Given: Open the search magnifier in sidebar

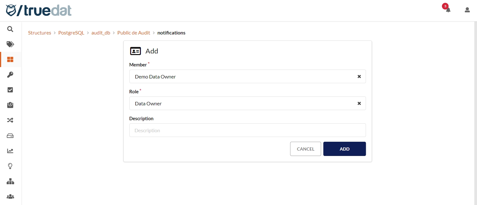Looking at the screenshot, I should click(x=10, y=29).
